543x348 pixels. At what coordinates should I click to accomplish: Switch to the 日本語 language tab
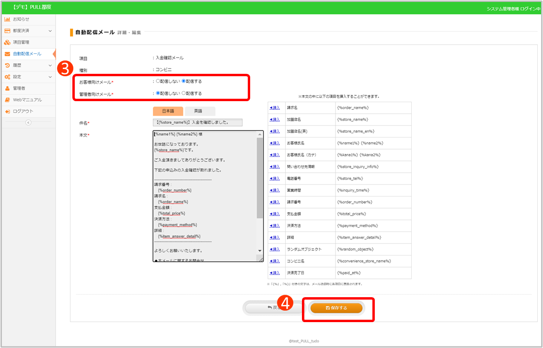[168, 111]
